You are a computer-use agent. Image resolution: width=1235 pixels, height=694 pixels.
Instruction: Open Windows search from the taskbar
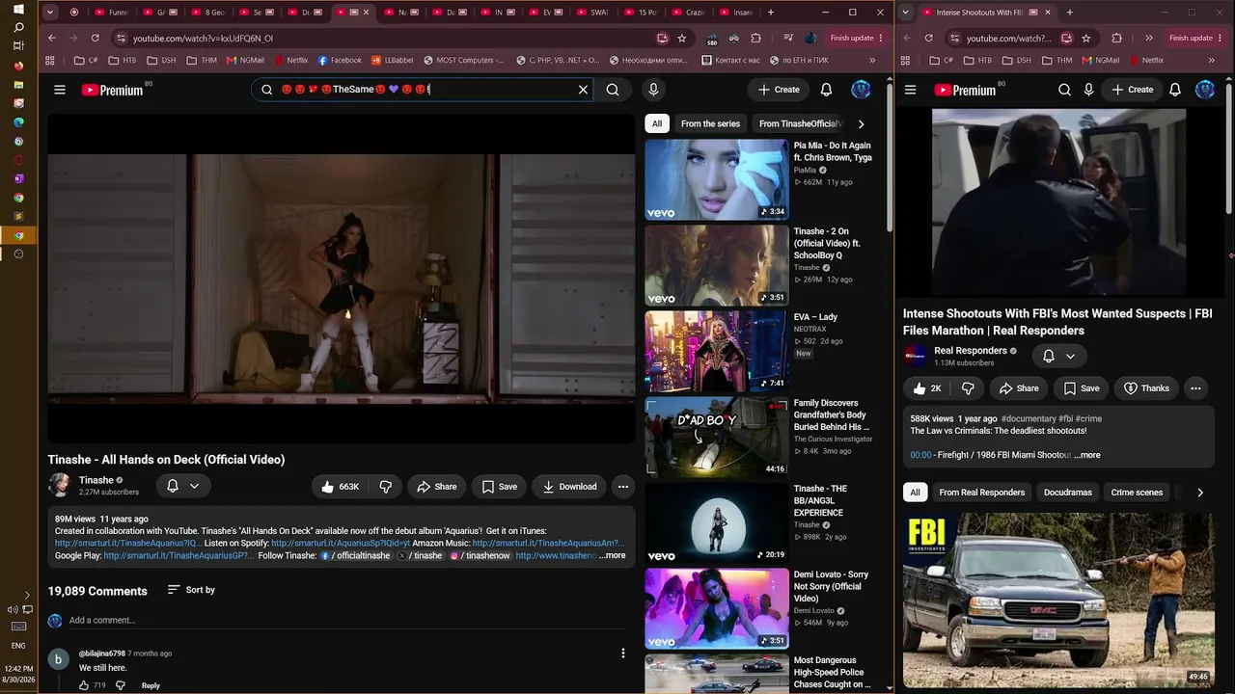[x=18, y=27]
